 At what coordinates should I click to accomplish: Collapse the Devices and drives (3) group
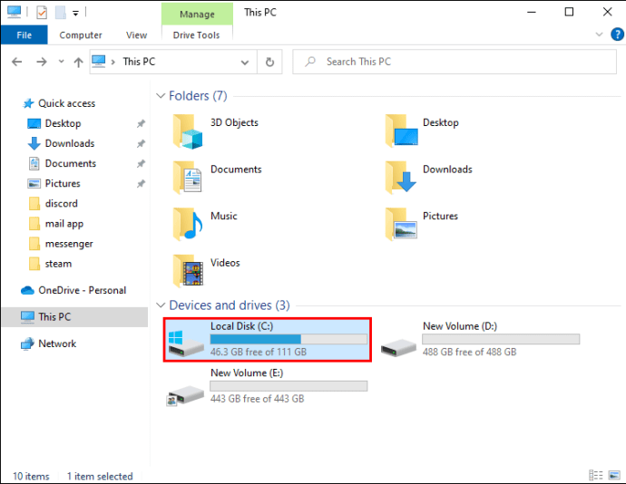161,305
